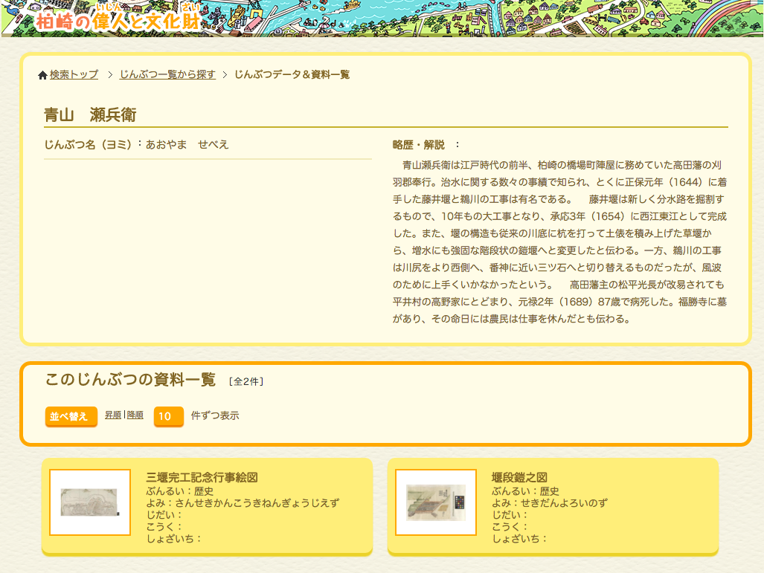
Task: Click the 並べ替え sort button
Action: (71, 416)
